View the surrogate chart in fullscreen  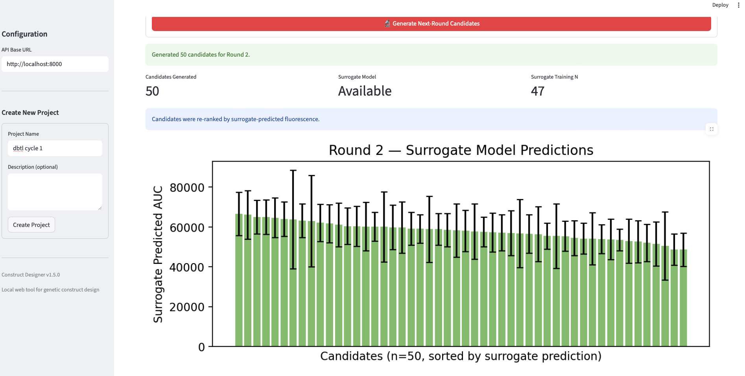712,129
